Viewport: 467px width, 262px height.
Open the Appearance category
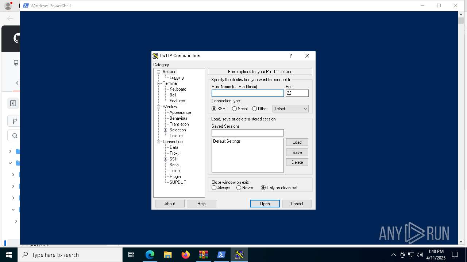180,112
